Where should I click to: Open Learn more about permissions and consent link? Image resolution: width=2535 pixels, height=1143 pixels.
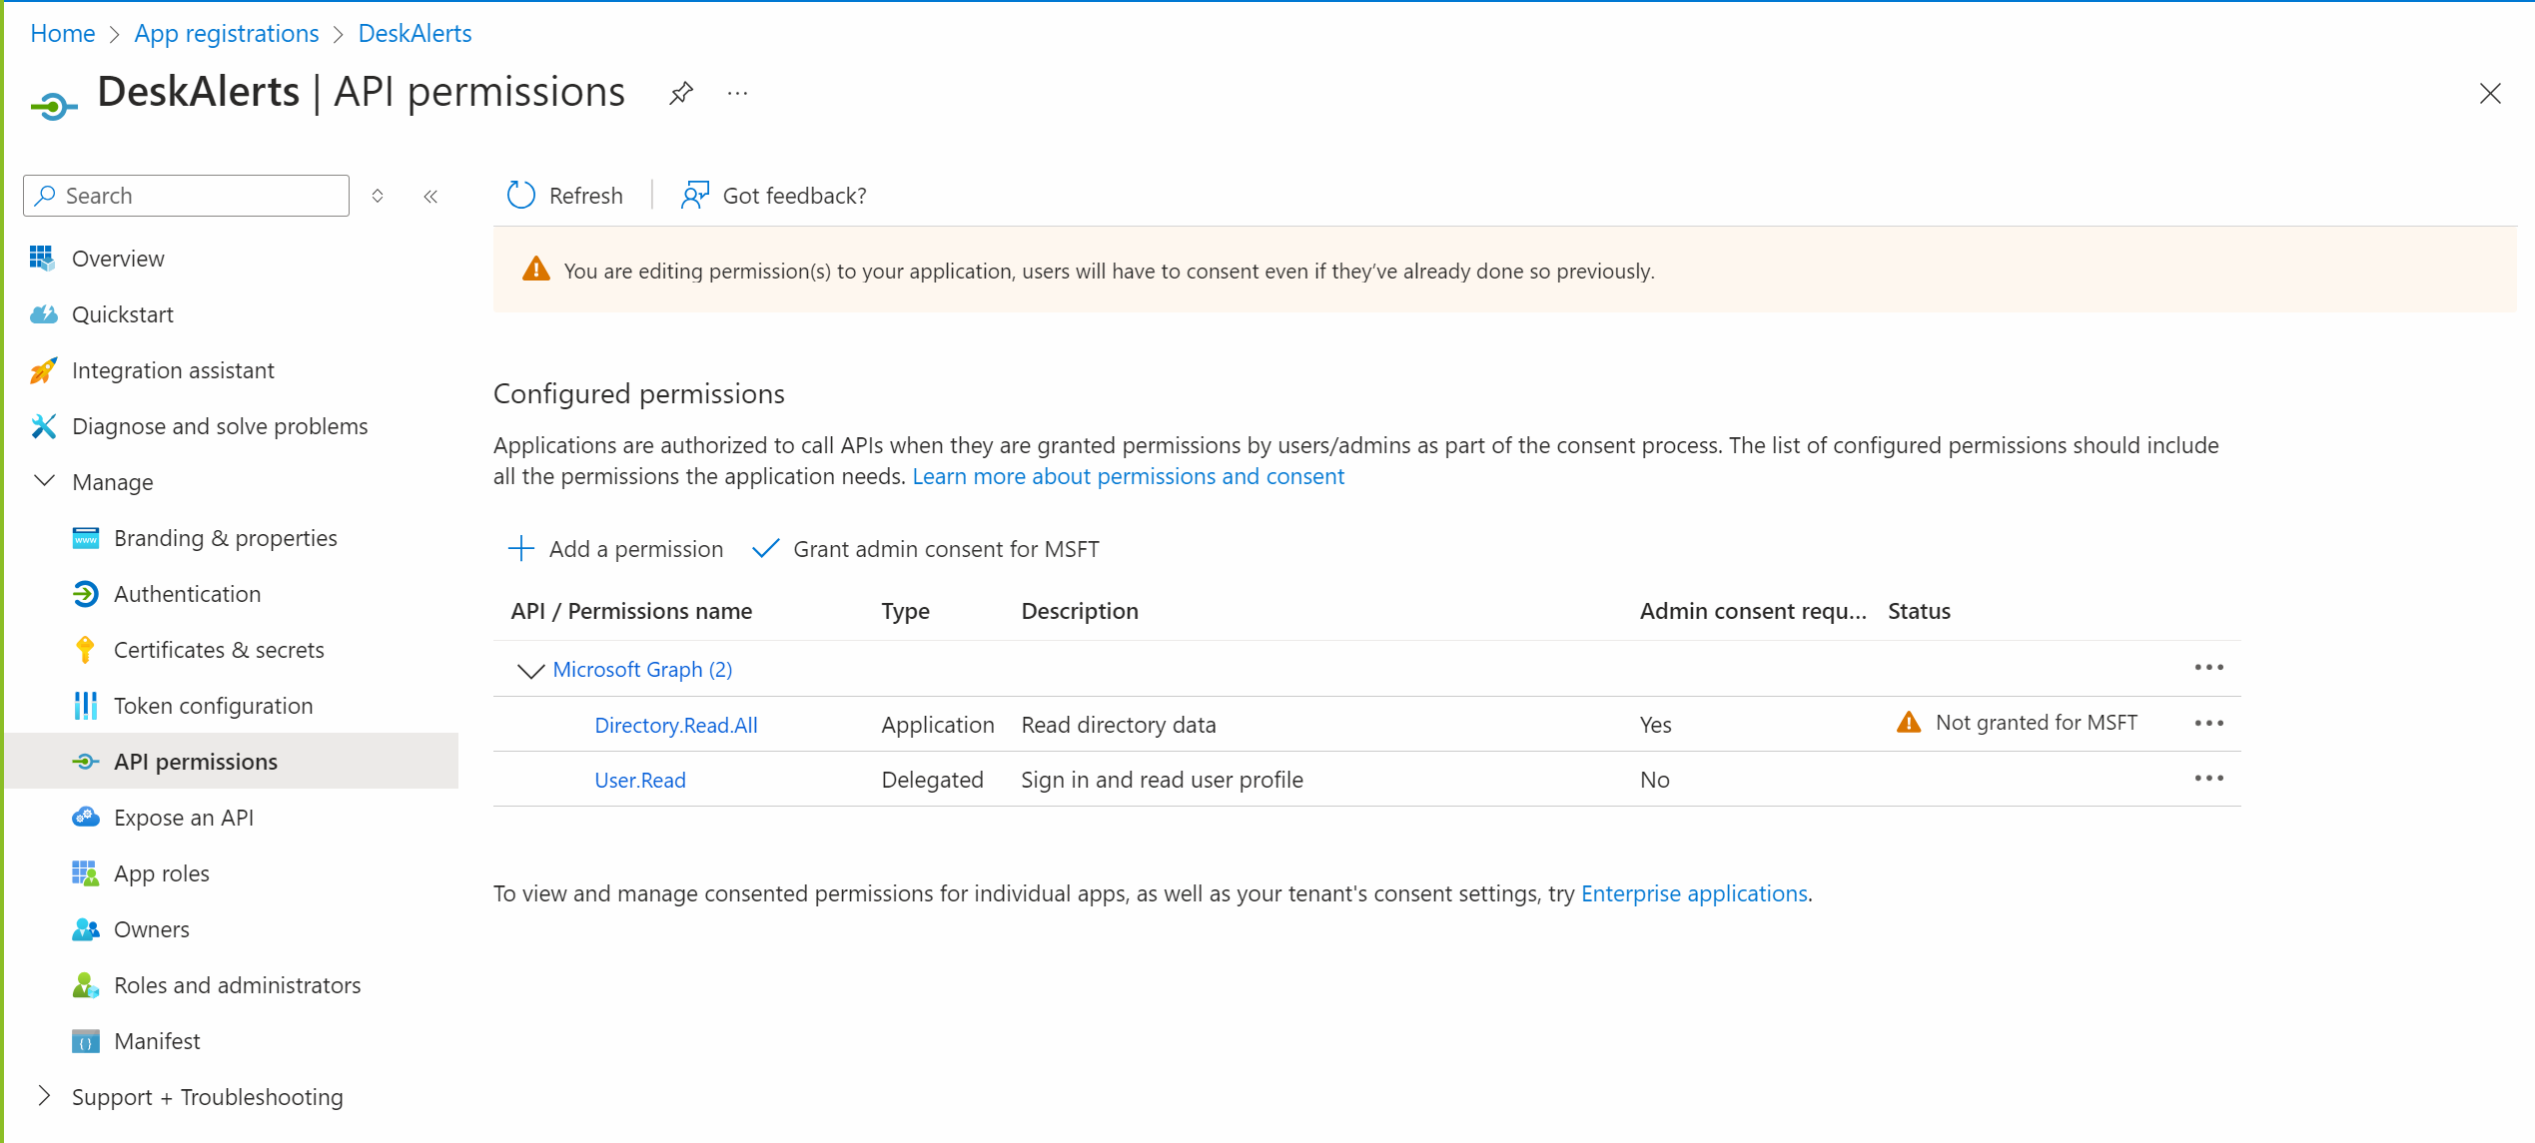pyautogui.click(x=1128, y=476)
